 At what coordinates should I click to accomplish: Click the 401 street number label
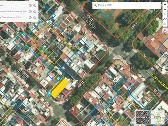pos(156,91)
